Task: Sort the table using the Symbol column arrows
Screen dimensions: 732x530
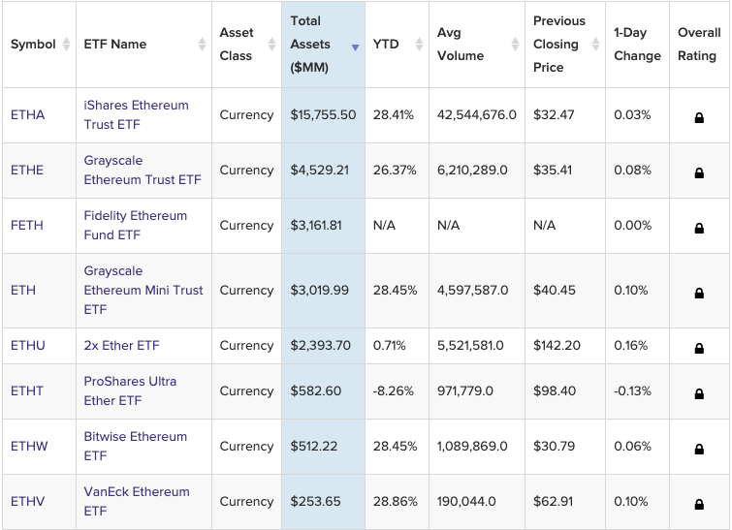Action: tap(66, 45)
